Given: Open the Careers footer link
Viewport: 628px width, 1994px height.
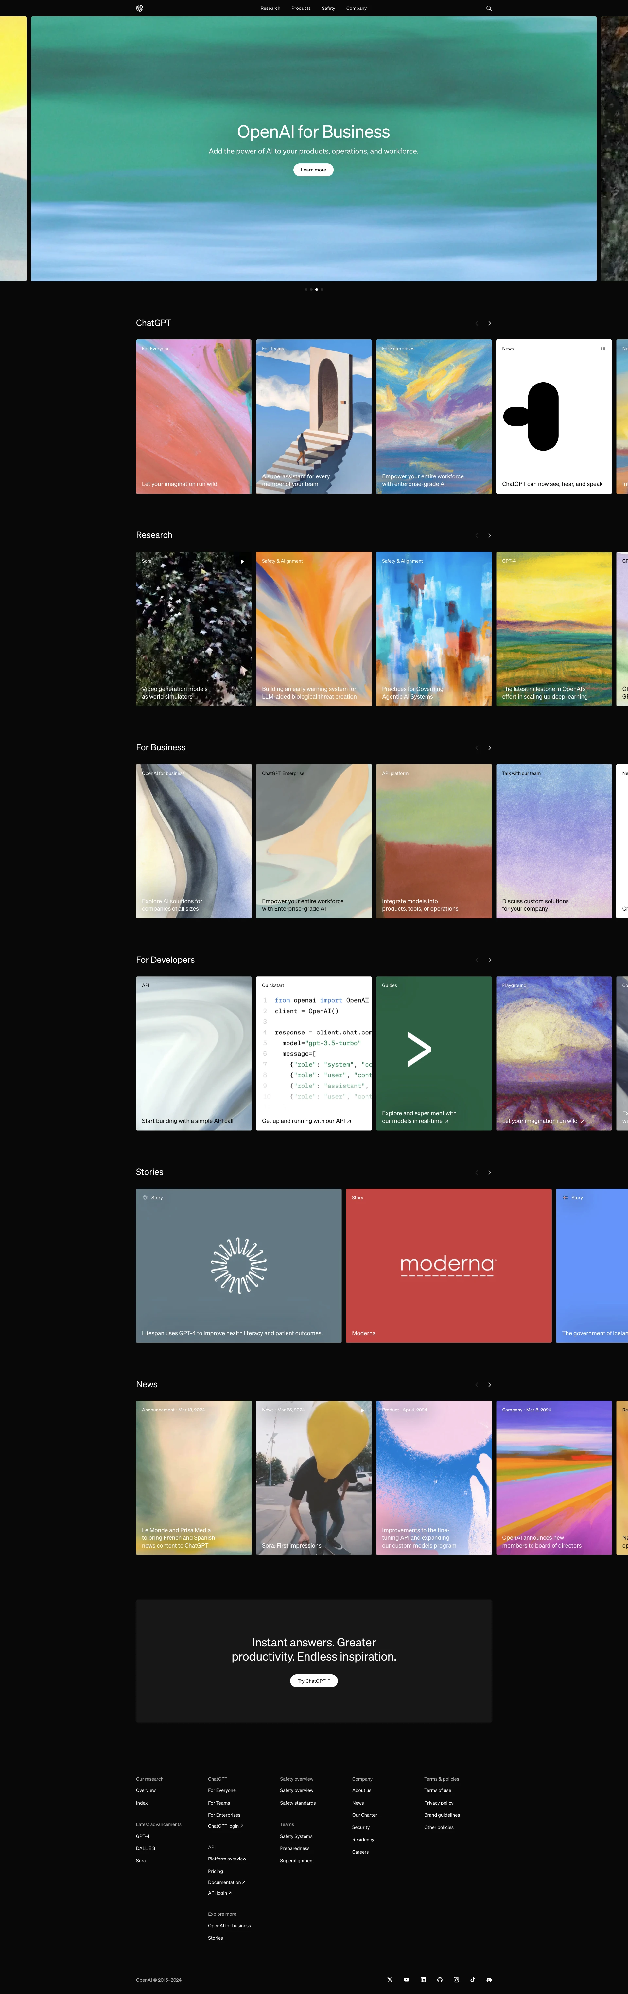Looking at the screenshot, I should point(360,1852).
